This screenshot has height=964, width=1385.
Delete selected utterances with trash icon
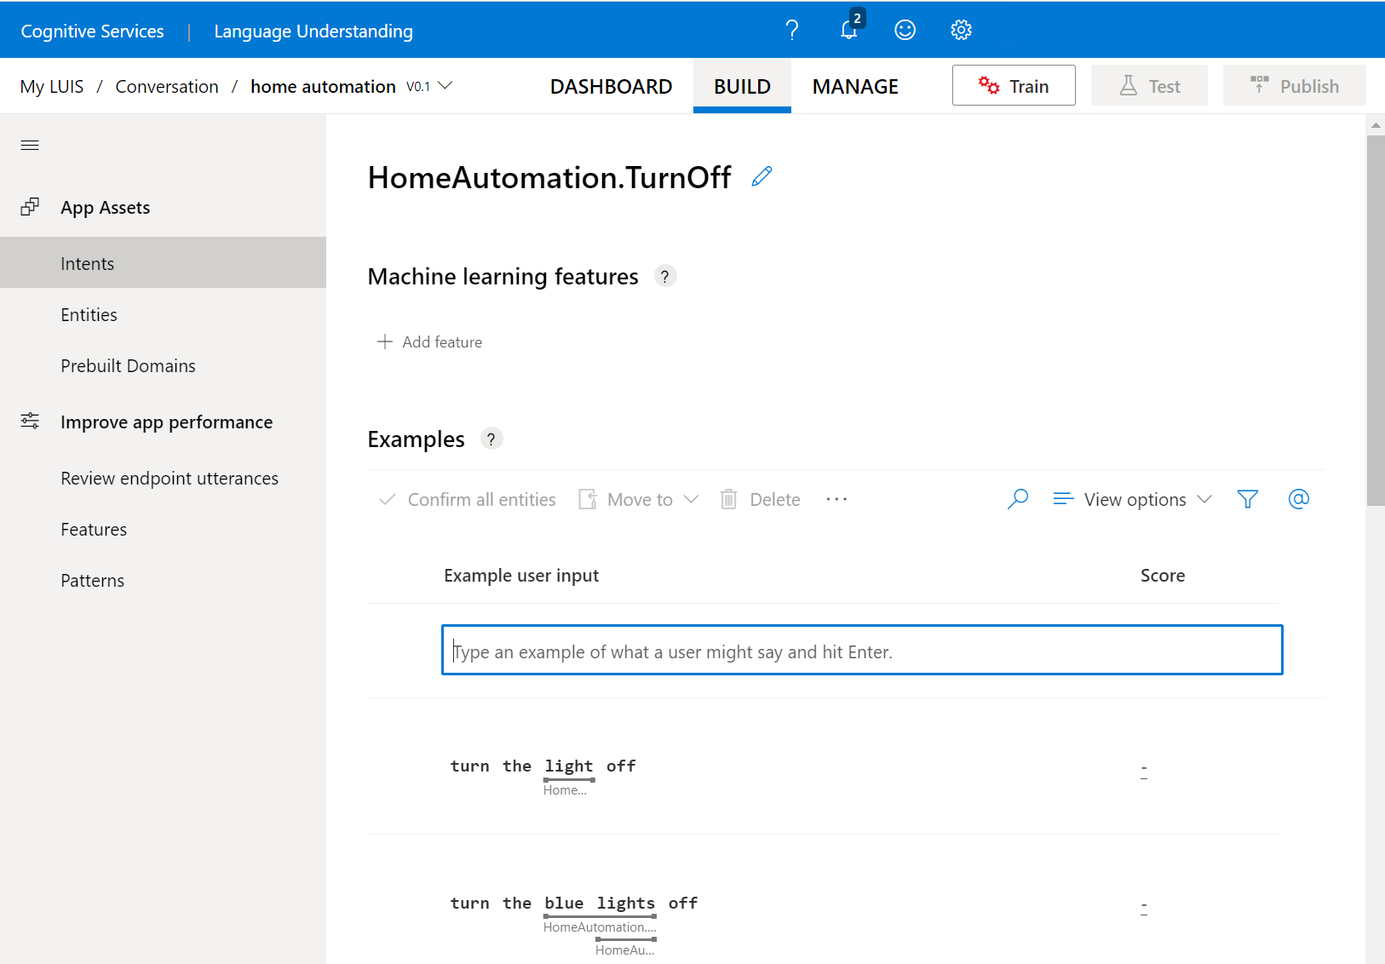759,499
